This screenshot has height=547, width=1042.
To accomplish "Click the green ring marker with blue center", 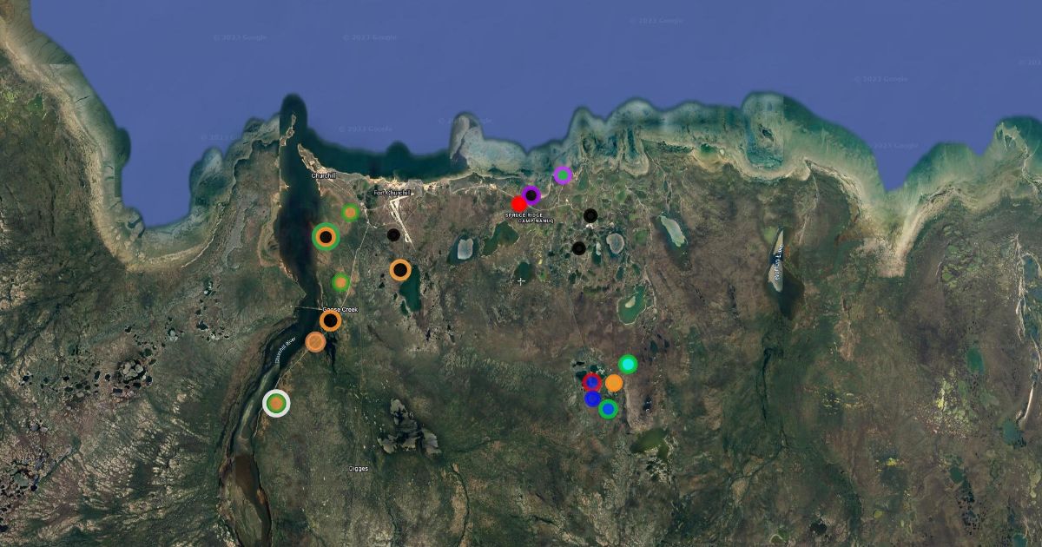I will click(x=608, y=408).
